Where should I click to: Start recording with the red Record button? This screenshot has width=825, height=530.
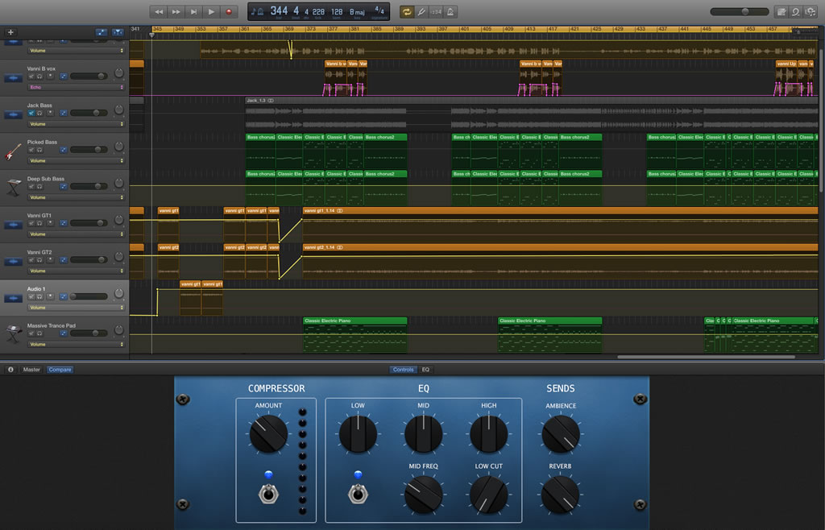[x=229, y=11]
